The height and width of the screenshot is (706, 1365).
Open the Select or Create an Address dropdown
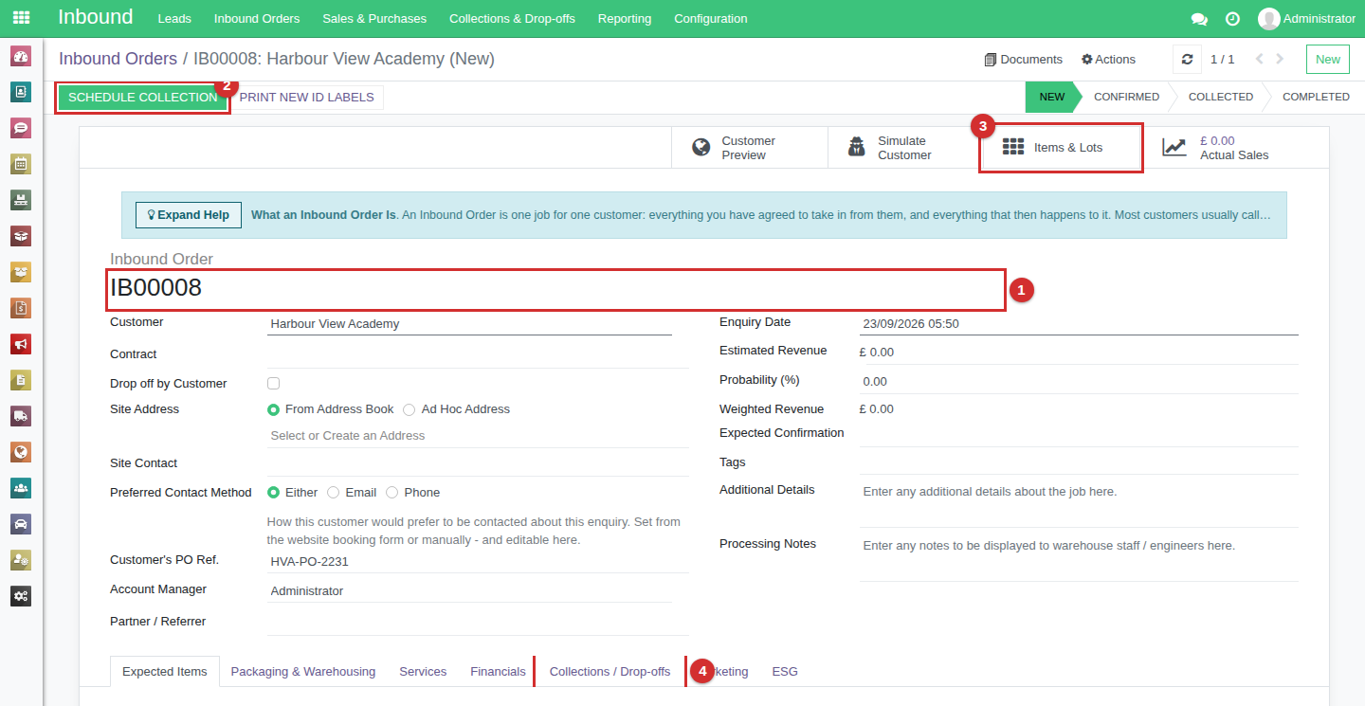478,436
